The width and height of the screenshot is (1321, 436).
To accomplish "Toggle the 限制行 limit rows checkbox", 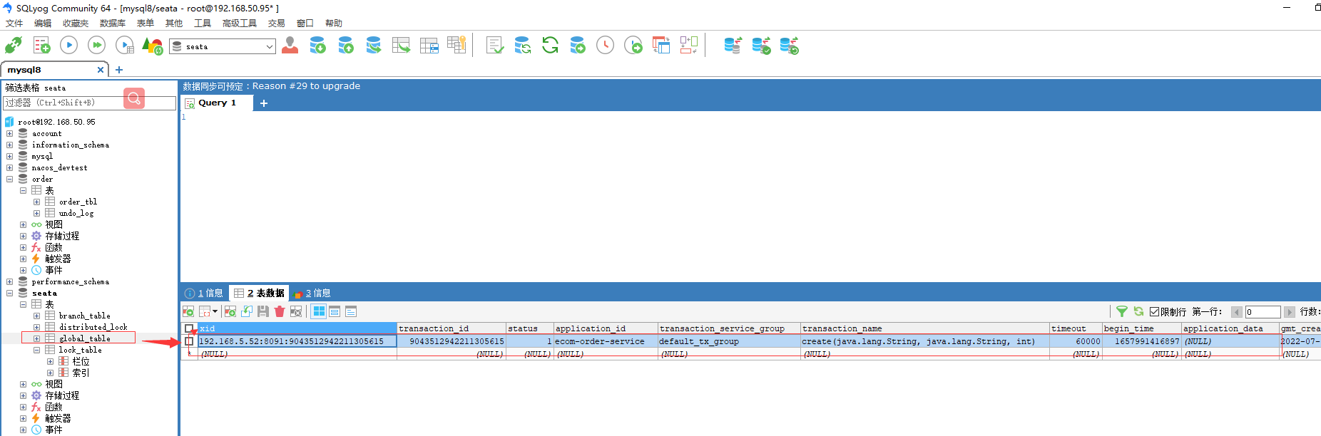I will click(x=1154, y=311).
